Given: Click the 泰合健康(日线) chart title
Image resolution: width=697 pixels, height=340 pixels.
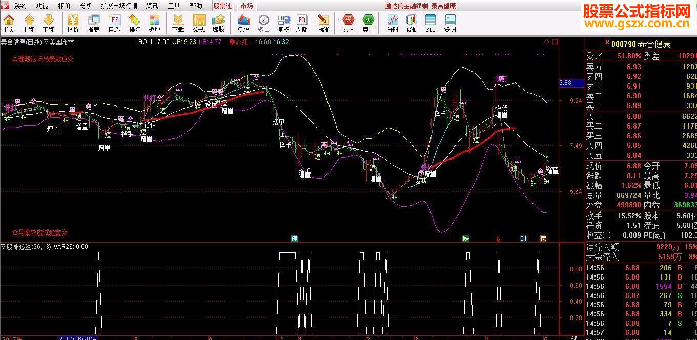Looking at the screenshot, I should coord(21,42).
